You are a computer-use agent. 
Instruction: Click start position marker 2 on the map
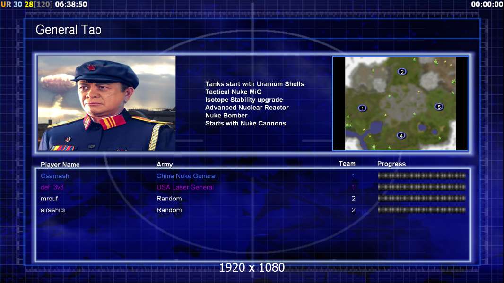pyautogui.click(x=402, y=72)
